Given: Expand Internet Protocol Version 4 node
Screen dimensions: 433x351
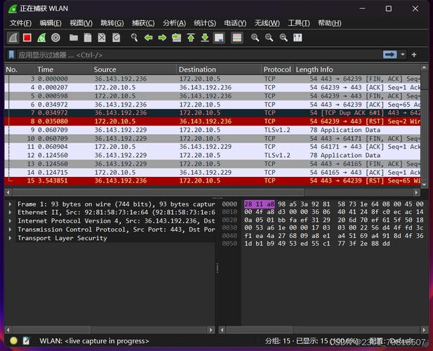Looking at the screenshot, I should 11,221.
